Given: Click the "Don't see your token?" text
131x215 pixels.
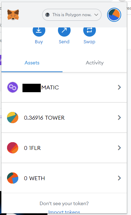Looking at the screenshot, I should click(64, 203).
